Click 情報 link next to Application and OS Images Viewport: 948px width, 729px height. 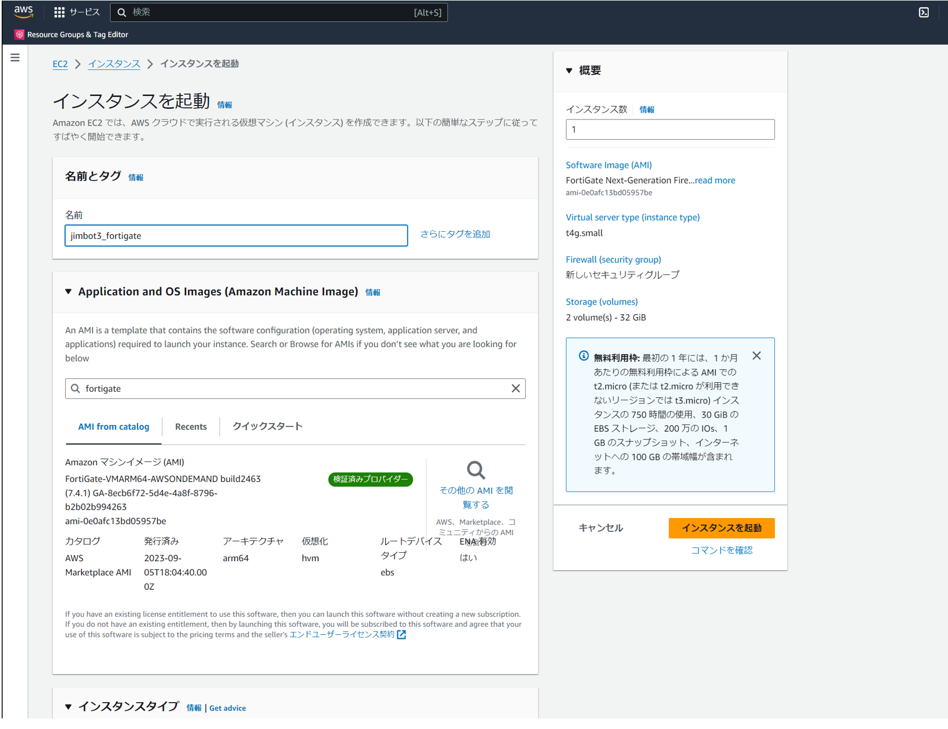[x=373, y=292]
